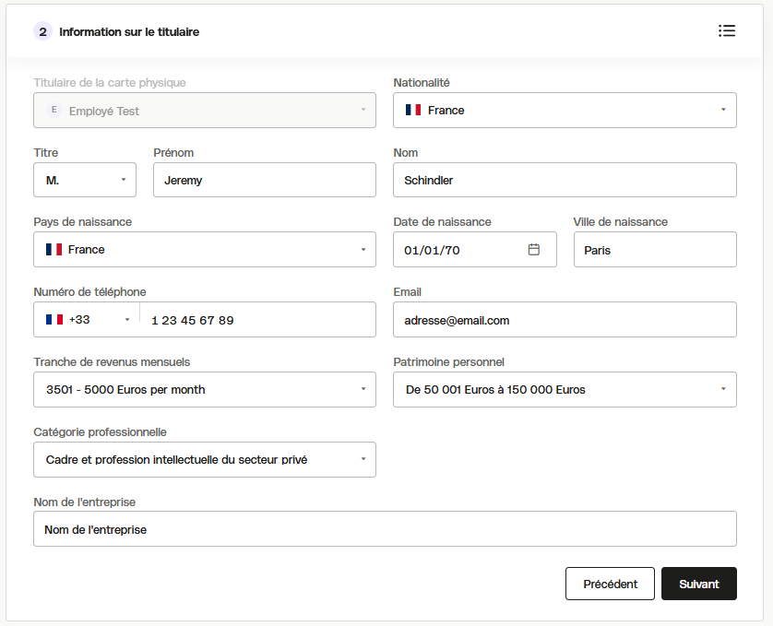This screenshot has width=773, height=626.
Task: Click the French flag in Nationalité field
Action: 413,110
